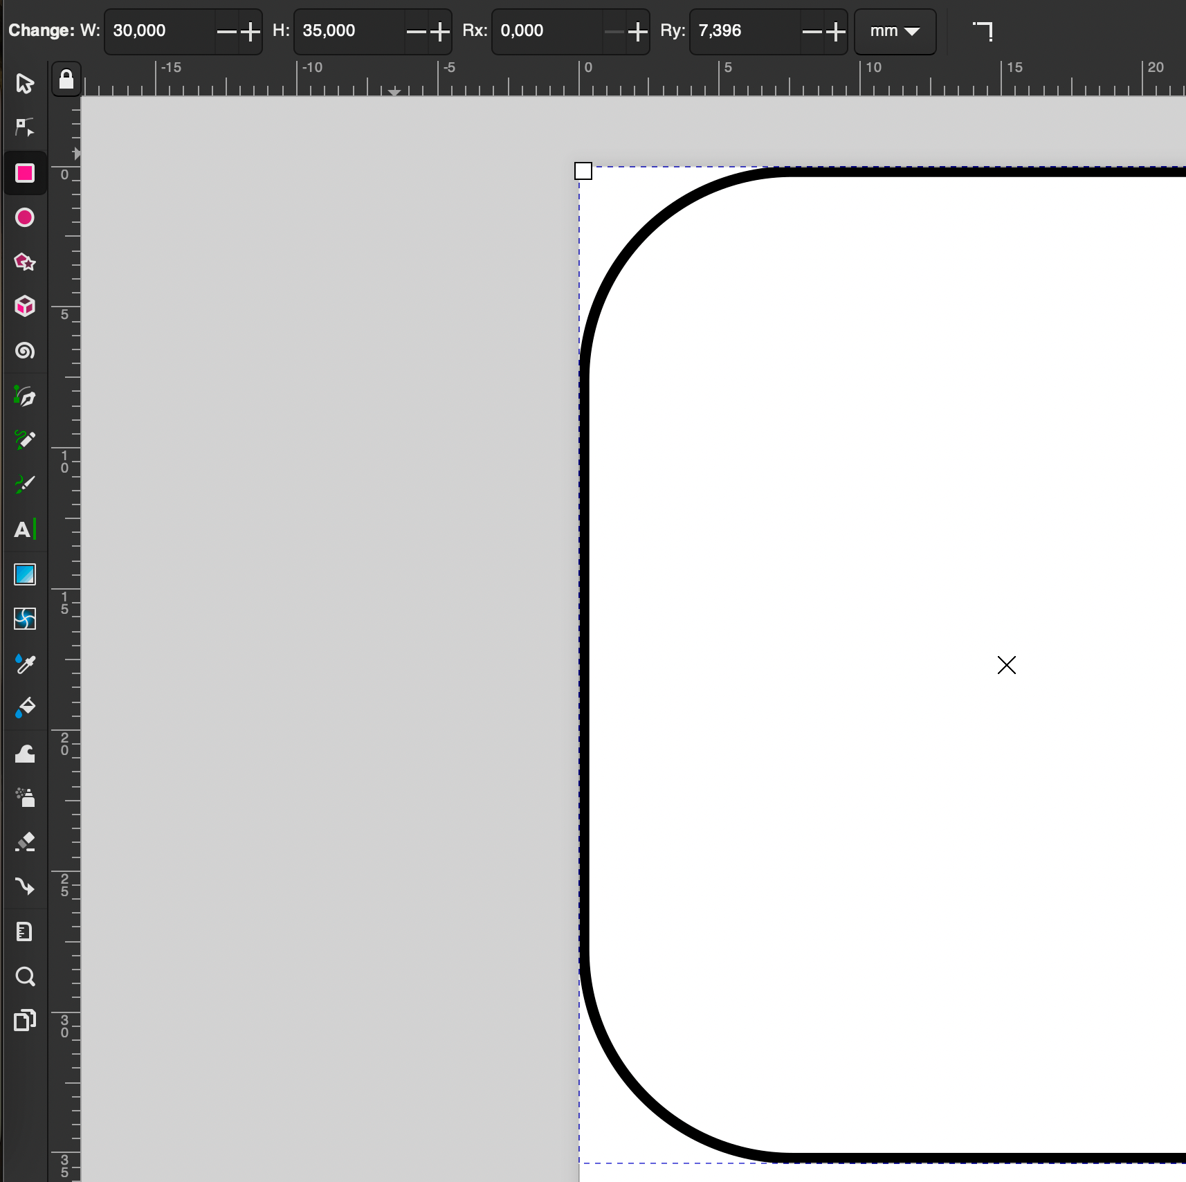This screenshot has width=1186, height=1182.
Task: Decrease the W width value
Action: [x=226, y=32]
